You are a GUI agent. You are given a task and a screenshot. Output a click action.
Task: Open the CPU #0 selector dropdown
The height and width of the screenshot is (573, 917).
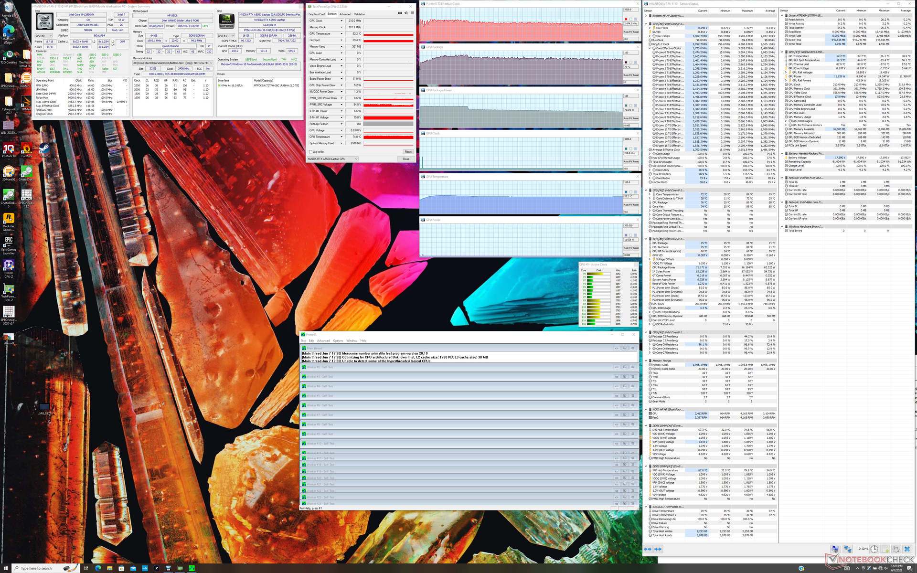pos(44,36)
